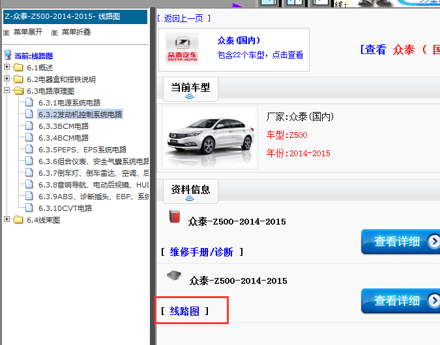Click 包含22个车型，点击查看 link
Viewport: 440px width, 345px height.
[260, 55]
